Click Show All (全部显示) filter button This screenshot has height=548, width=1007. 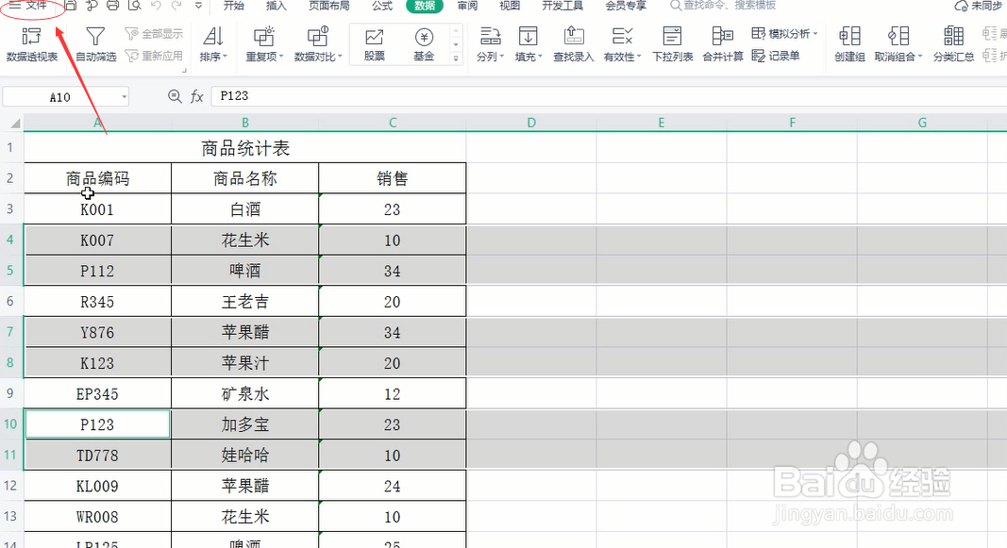[154, 32]
